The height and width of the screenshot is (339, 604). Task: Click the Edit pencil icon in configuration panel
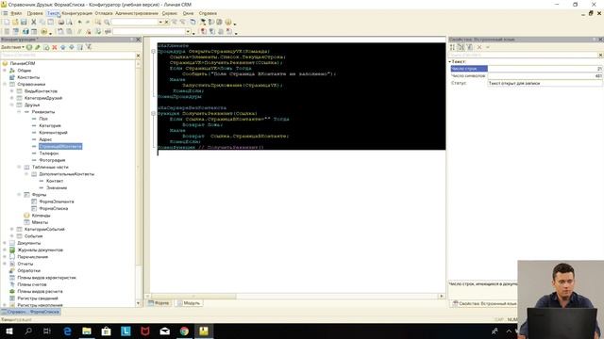click(38, 47)
